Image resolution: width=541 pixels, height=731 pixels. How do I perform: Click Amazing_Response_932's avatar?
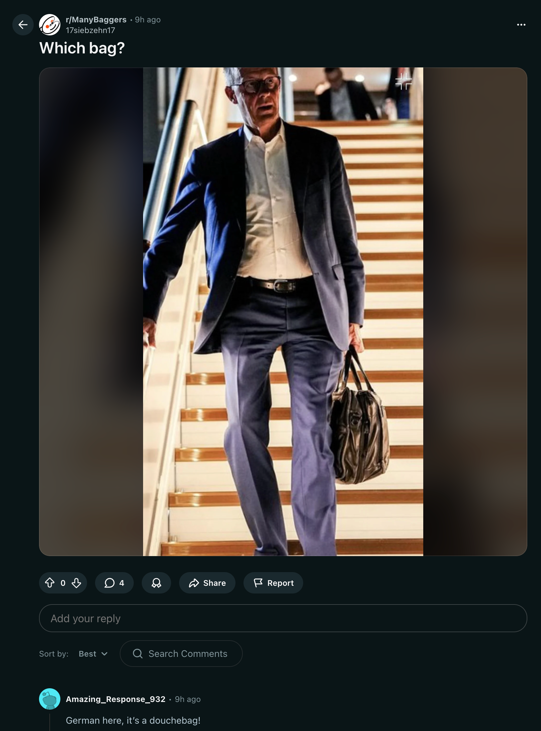tap(50, 699)
